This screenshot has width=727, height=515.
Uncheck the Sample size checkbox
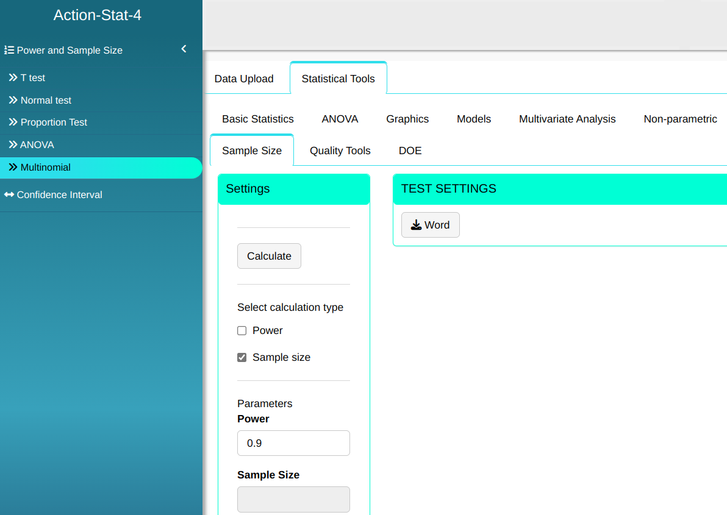click(242, 358)
